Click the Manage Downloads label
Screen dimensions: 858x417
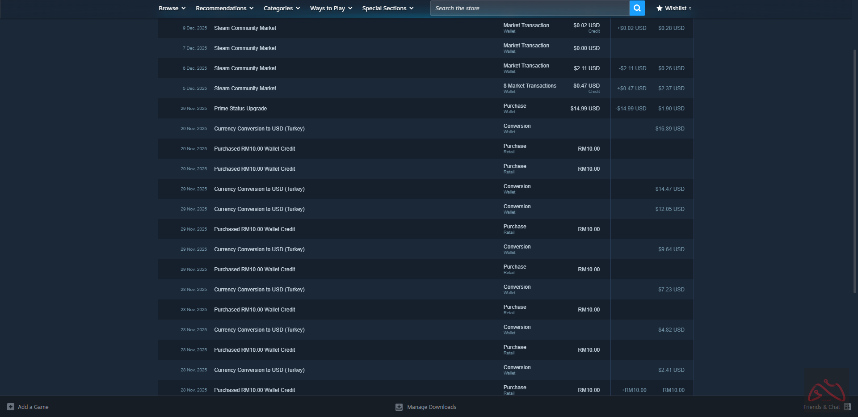pos(431,407)
